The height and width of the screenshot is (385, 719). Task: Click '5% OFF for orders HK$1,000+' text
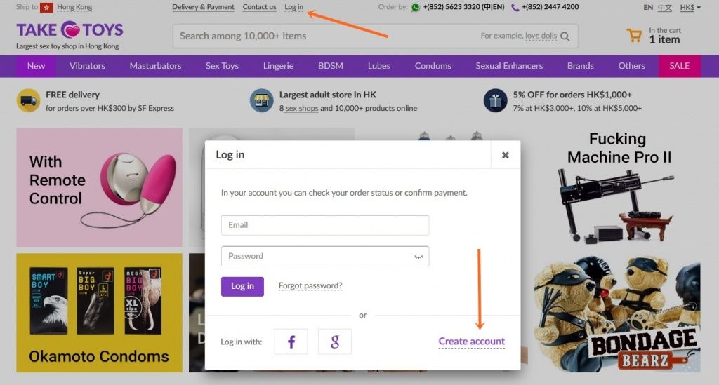click(x=572, y=95)
